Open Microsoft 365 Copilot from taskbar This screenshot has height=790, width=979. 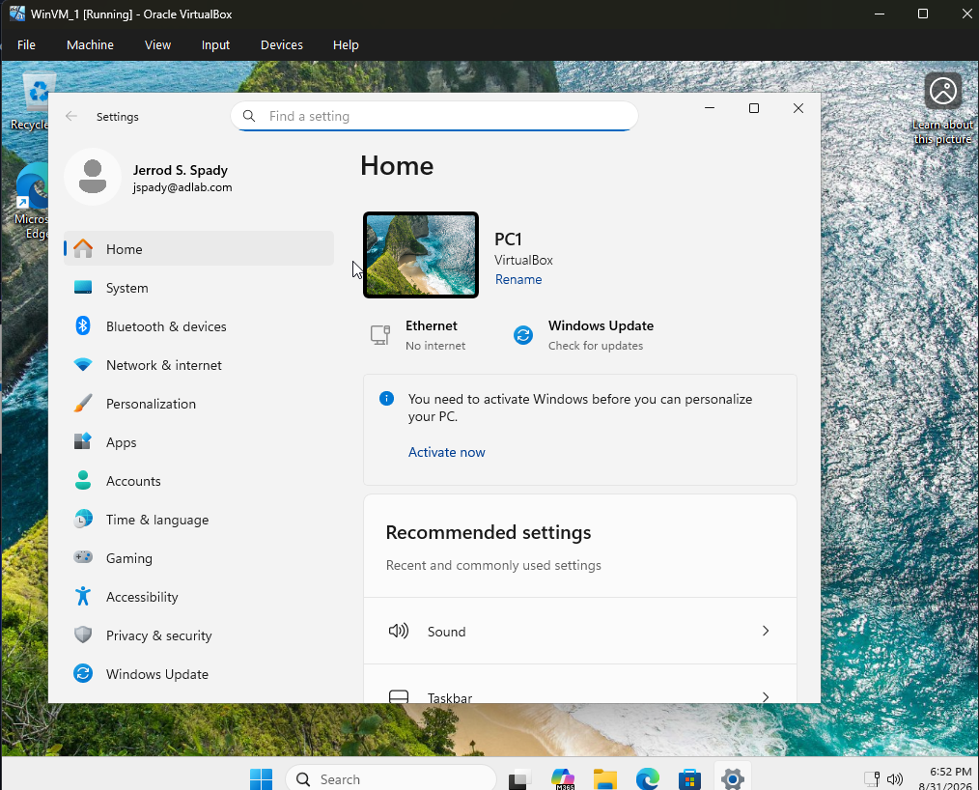click(563, 779)
